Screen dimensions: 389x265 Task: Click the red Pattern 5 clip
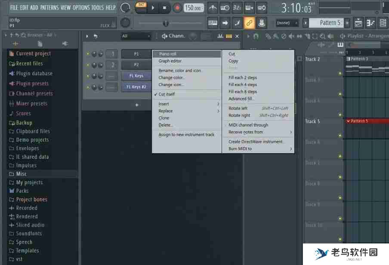click(x=367, y=121)
